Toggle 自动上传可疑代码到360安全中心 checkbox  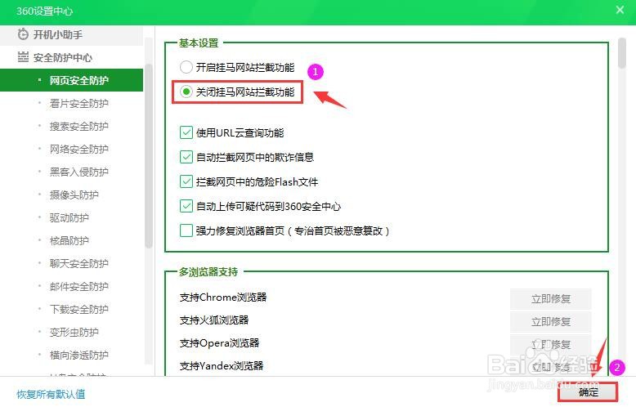(x=186, y=206)
